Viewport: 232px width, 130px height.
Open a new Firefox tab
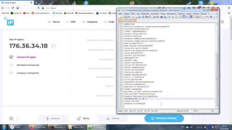coord(36,3)
